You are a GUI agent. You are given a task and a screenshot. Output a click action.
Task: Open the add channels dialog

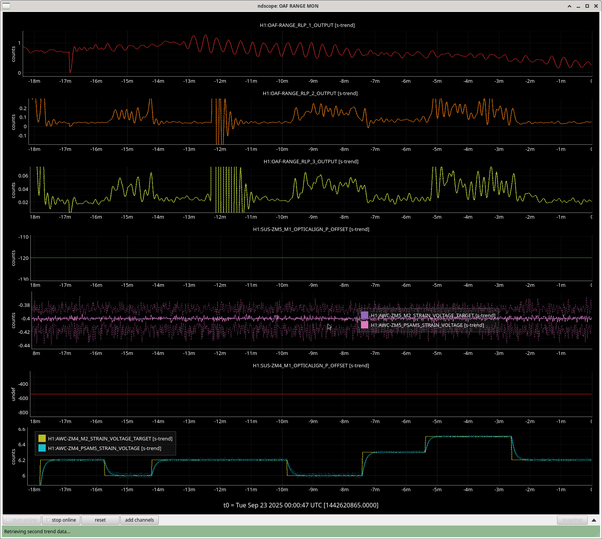click(x=139, y=520)
